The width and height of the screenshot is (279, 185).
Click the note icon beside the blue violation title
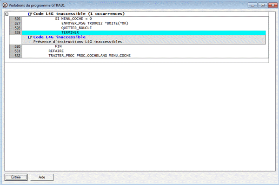[x=30, y=37]
